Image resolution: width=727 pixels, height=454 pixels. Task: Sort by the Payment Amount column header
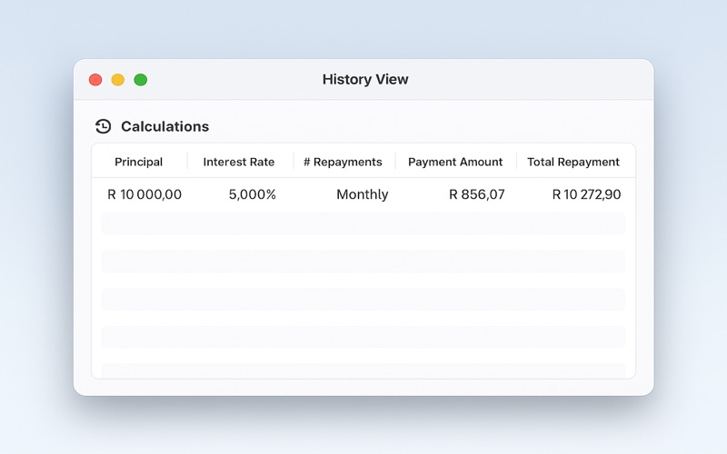pos(455,162)
